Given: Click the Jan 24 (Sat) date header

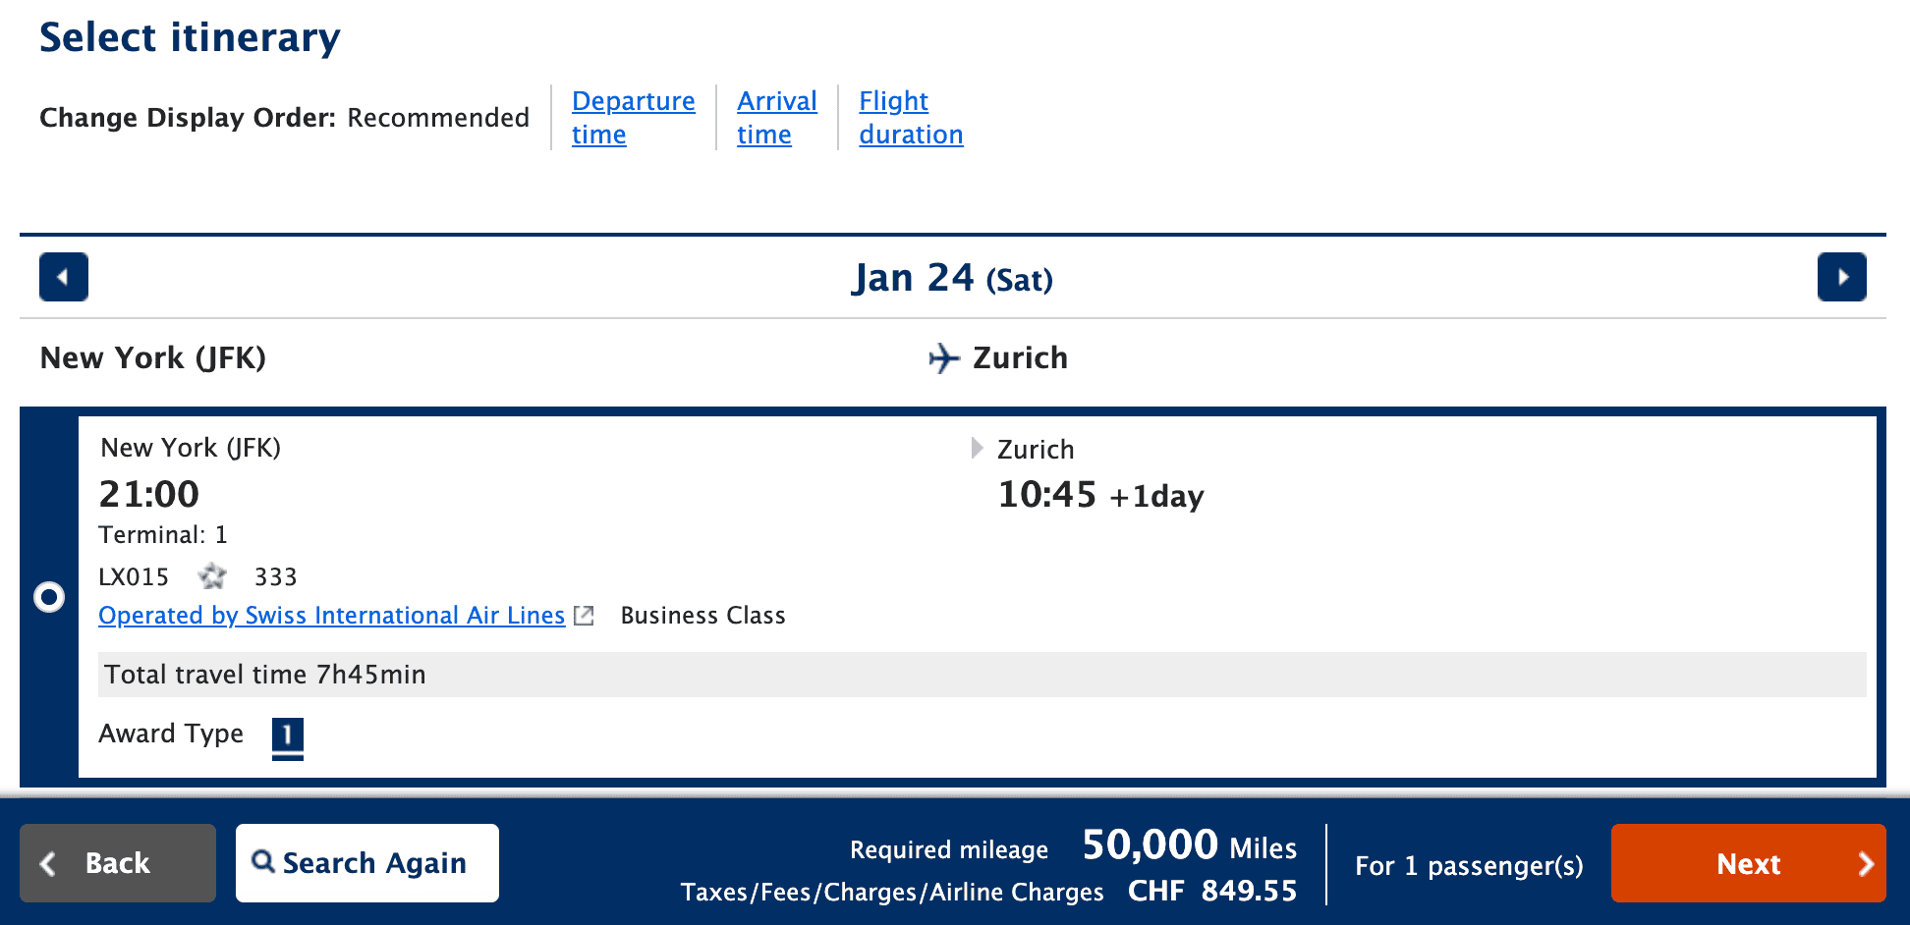Looking at the screenshot, I should tap(952, 278).
